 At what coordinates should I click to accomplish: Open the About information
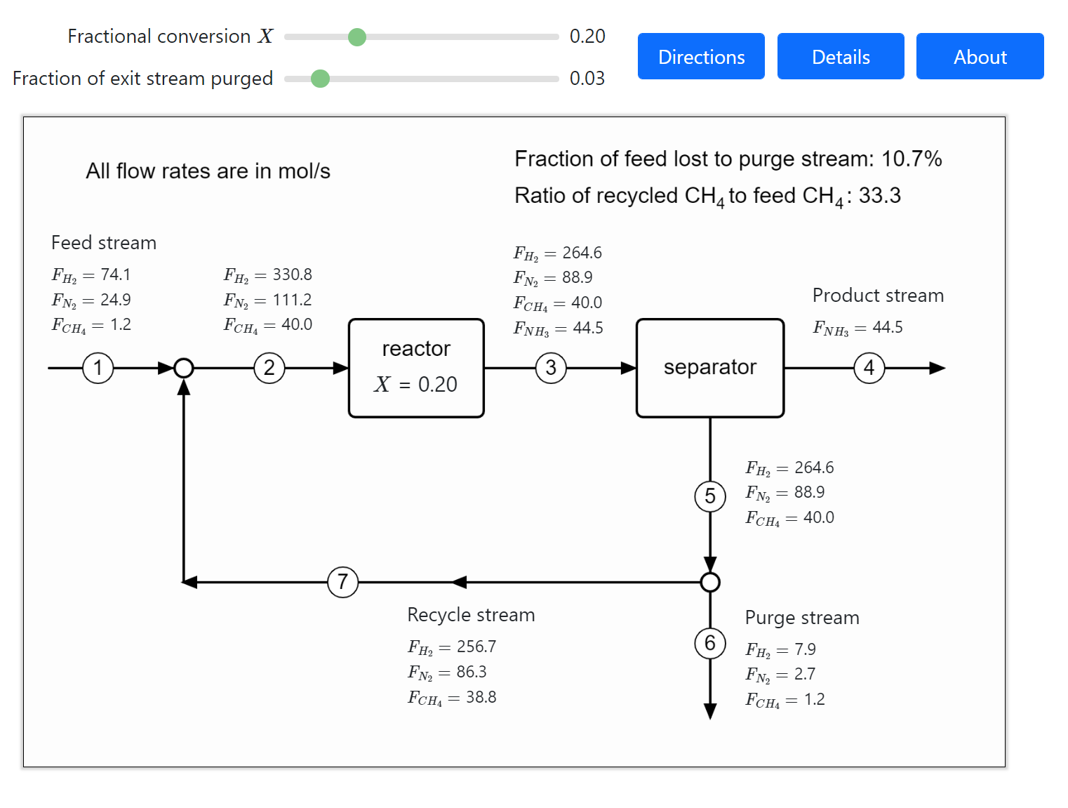point(980,56)
